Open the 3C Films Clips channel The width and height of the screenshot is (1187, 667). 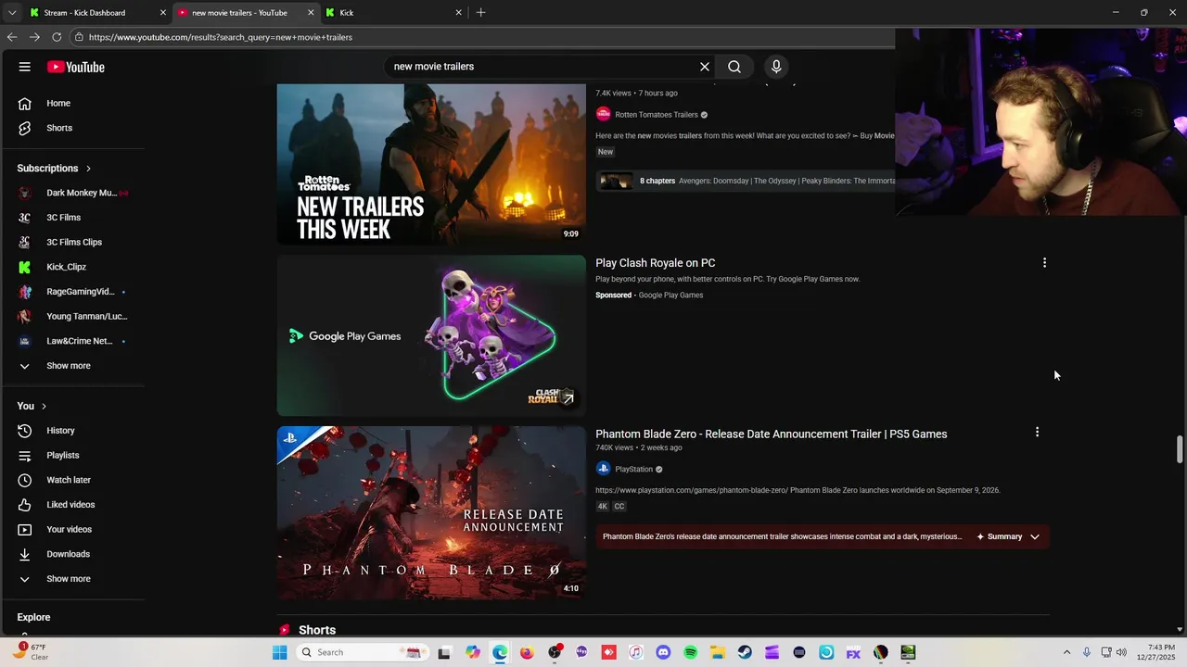tap(72, 242)
